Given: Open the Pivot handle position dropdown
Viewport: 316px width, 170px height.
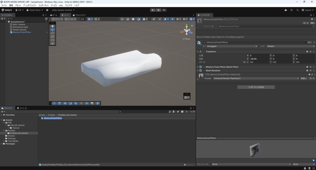Looking at the screenshot, I should 57,19.
